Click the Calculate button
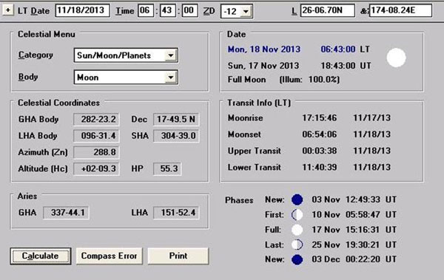This screenshot has height=280, width=444. (41, 256)
